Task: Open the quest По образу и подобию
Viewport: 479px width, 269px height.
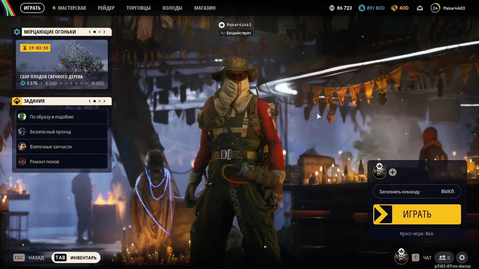Action: pyautogui.click(x=62, y=117)
